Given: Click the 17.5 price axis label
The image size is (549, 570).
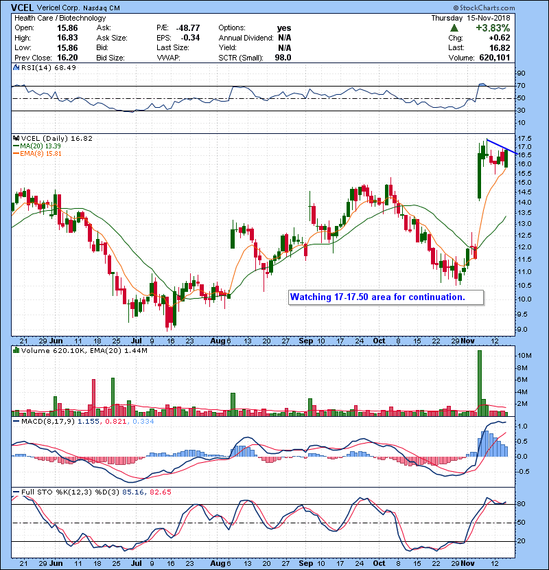Looking at the screenshot, I should coord(525,139).
